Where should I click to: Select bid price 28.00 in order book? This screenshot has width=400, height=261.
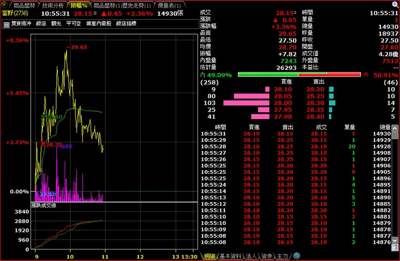click(x=283, y=103)
